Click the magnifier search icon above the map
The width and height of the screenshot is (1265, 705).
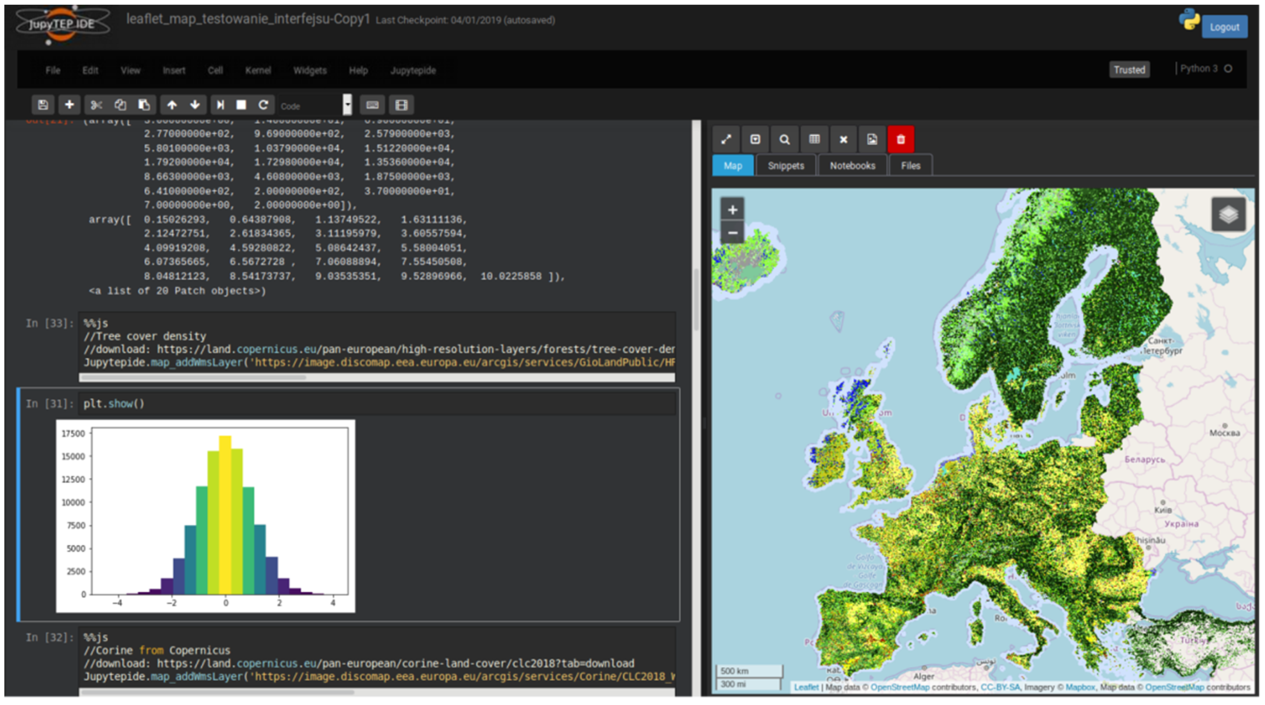pyautogui.click(x=784, y=139)
